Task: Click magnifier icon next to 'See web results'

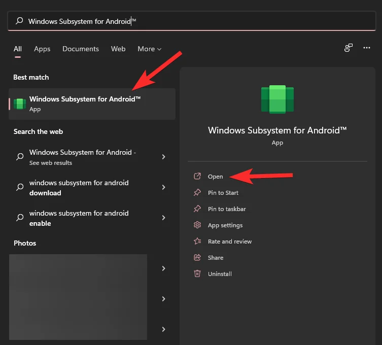Action: tap(20, 157)
